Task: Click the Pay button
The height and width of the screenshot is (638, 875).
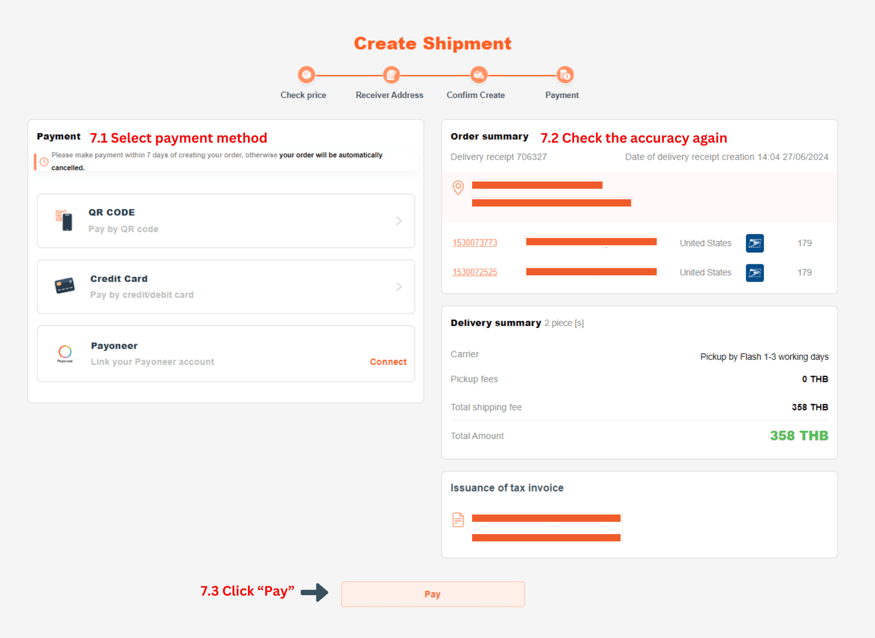Action: click(x=433, y=594)
